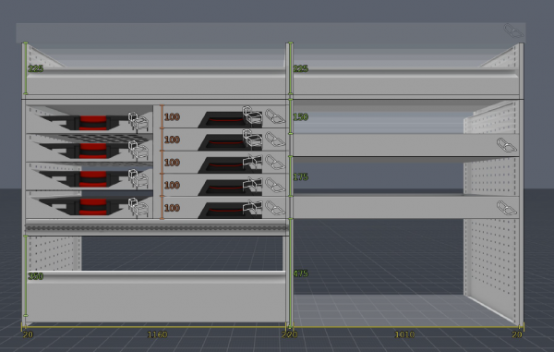Click bins icon on second red-handle drawer
The image size is (554, 352).
coord(138,151)
